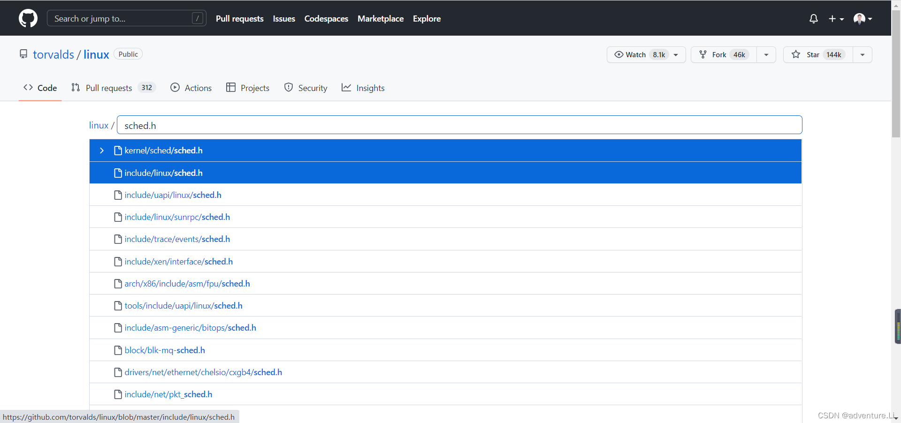
Task: Open include/linux/sunrpc/sched.h result
Action: [445, 217]
